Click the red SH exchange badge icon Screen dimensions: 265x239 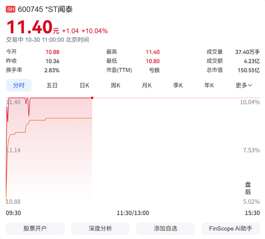11,9
